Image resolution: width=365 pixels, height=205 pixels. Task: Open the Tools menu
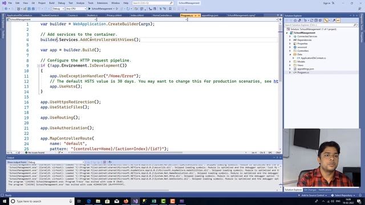(x=91, y=3)
